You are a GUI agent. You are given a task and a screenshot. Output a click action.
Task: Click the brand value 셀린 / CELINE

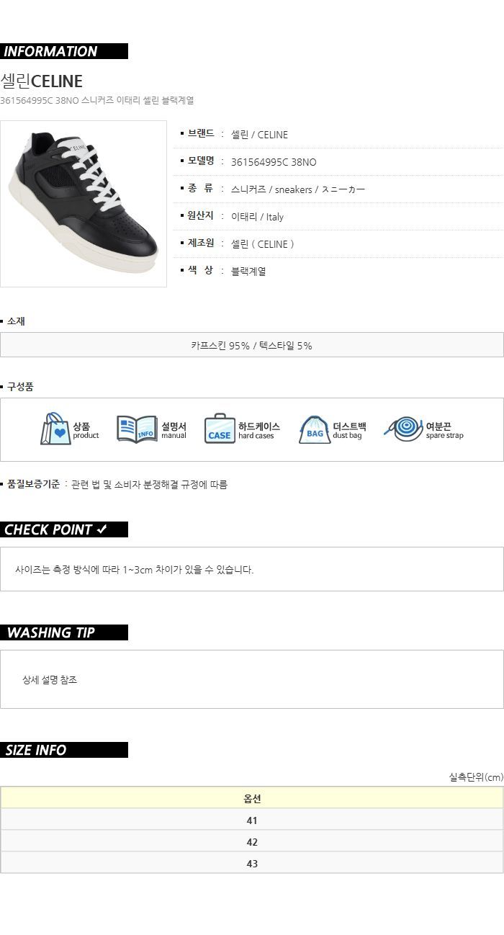coord(259,135)
